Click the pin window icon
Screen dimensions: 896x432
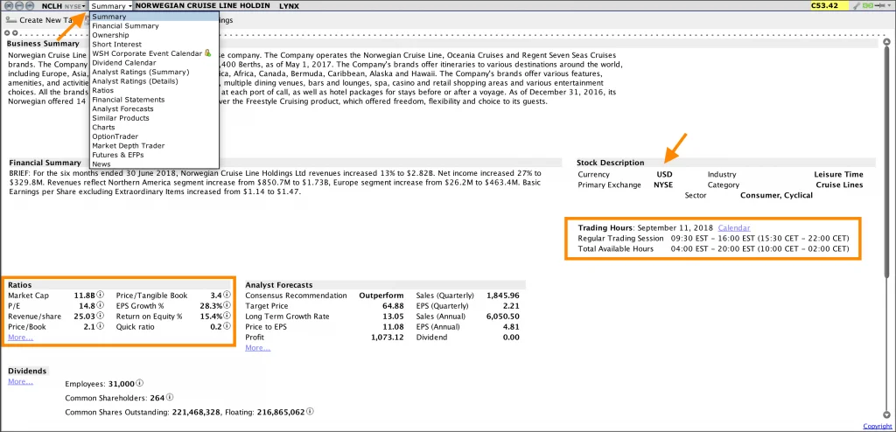880,6
